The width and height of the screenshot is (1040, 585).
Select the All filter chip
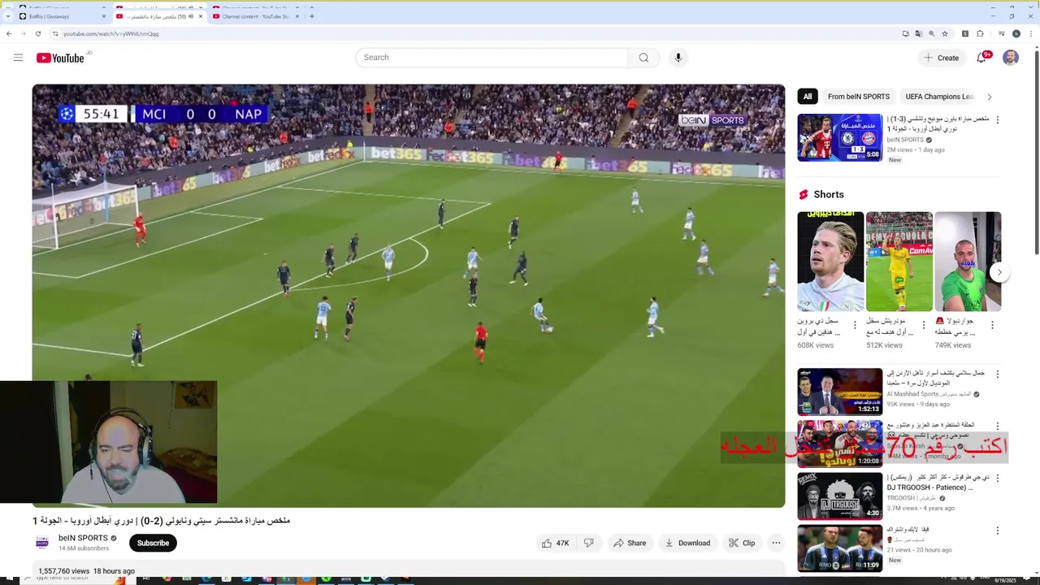click(808, 97)
